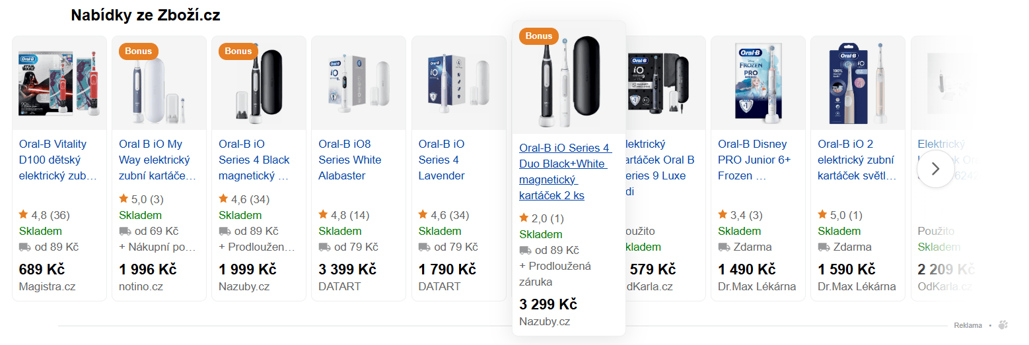Open Oral-B iO Series 4 Lavender link
The width and height of the screenshot is (1029, 345).
pos(442,160)
